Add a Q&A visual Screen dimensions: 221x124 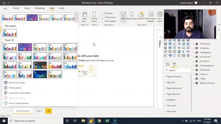[174, 56]
